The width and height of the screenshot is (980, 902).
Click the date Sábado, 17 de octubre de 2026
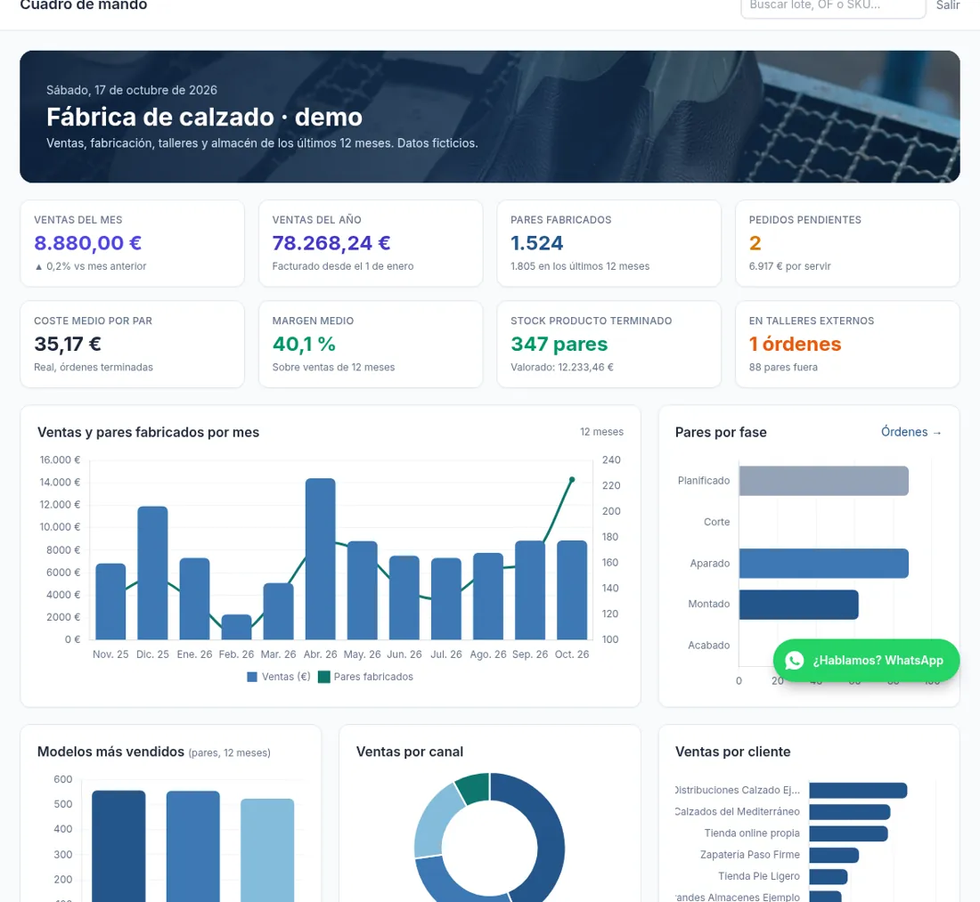click(x=132, y=90)
